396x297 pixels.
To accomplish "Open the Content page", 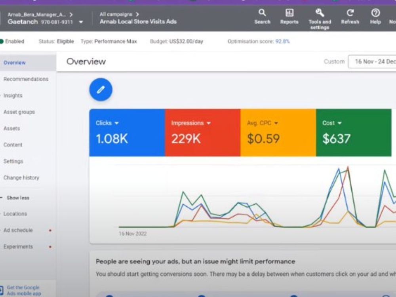I will pos(13,145).
